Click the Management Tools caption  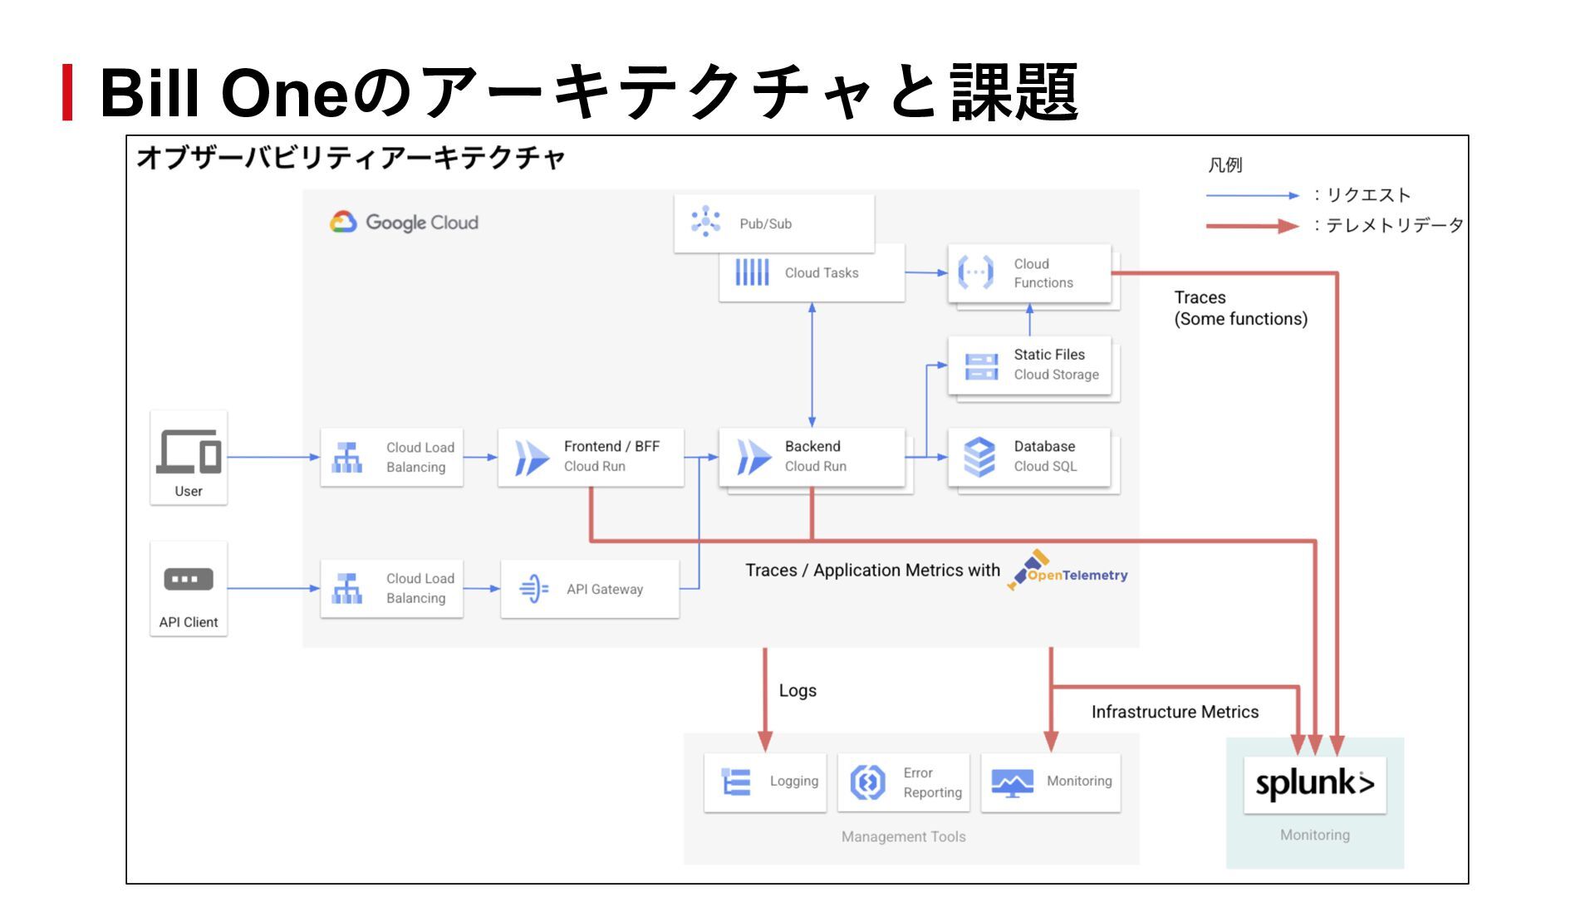(x=904, y=837)
